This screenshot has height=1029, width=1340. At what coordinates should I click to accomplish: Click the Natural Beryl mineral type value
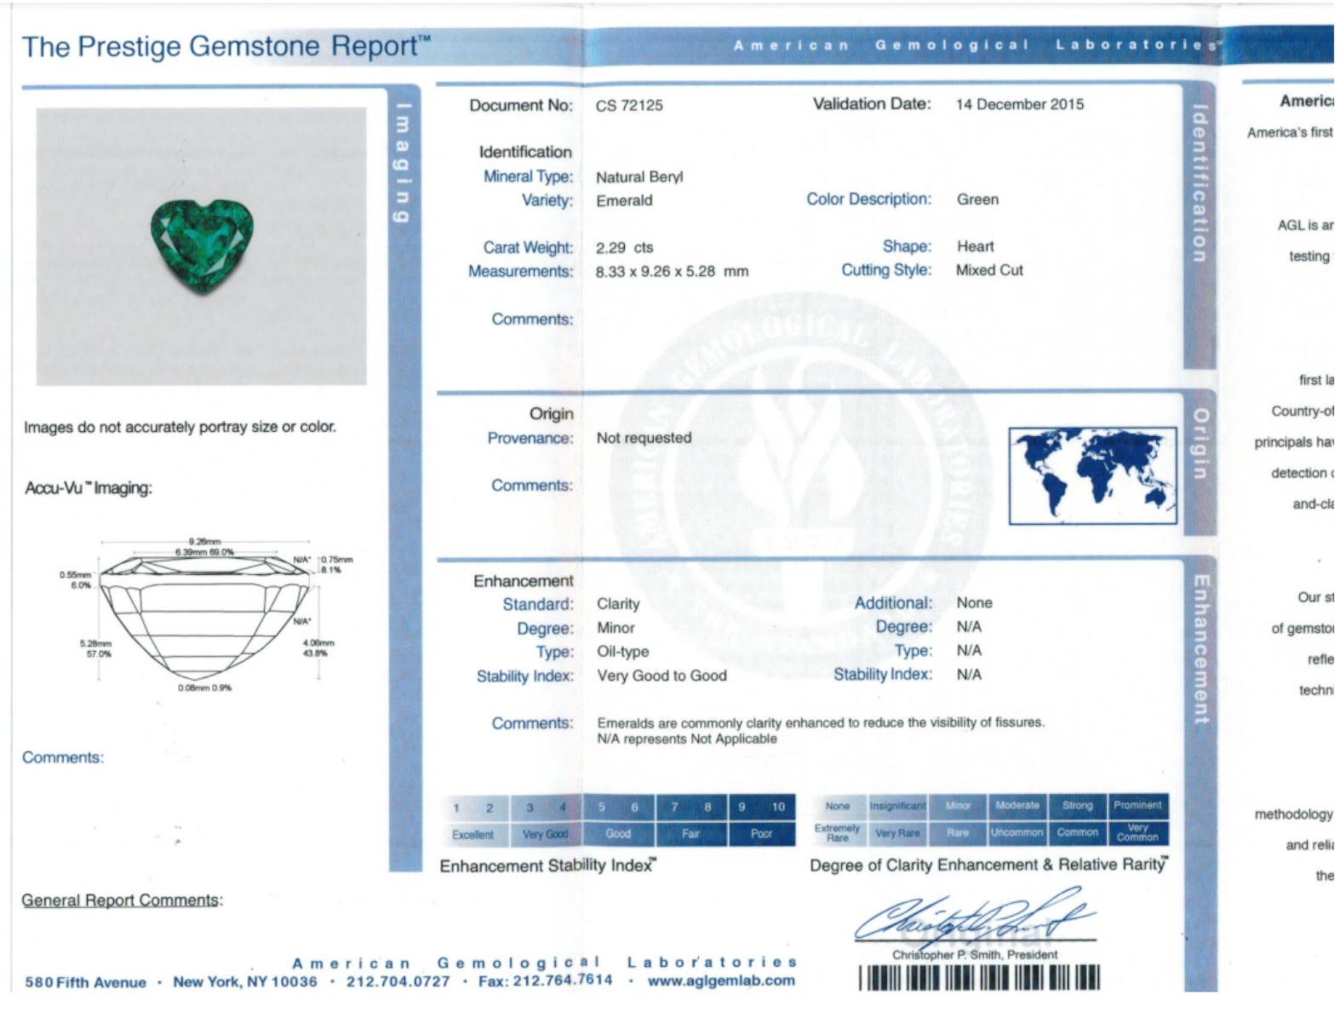(x=639, y=177)
